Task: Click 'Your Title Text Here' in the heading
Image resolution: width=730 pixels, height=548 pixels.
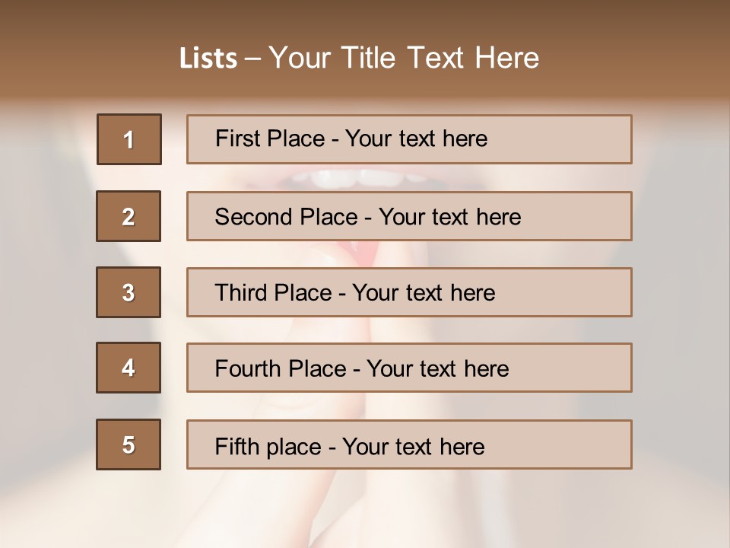Action: (x=404, y=59)
